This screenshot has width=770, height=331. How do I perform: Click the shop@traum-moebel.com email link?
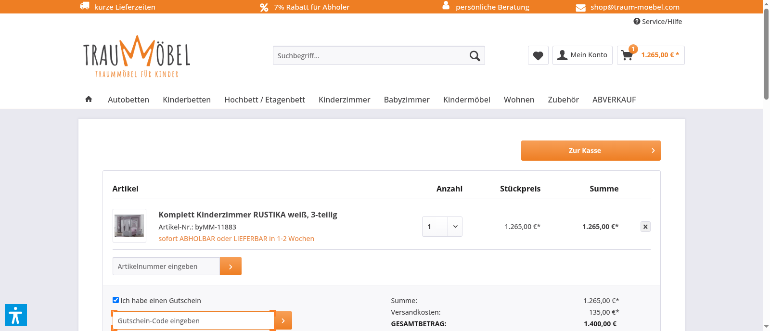coord(635,7)
